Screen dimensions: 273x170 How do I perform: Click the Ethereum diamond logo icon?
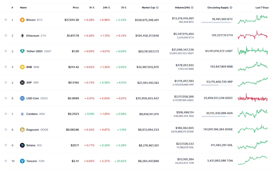22,36
